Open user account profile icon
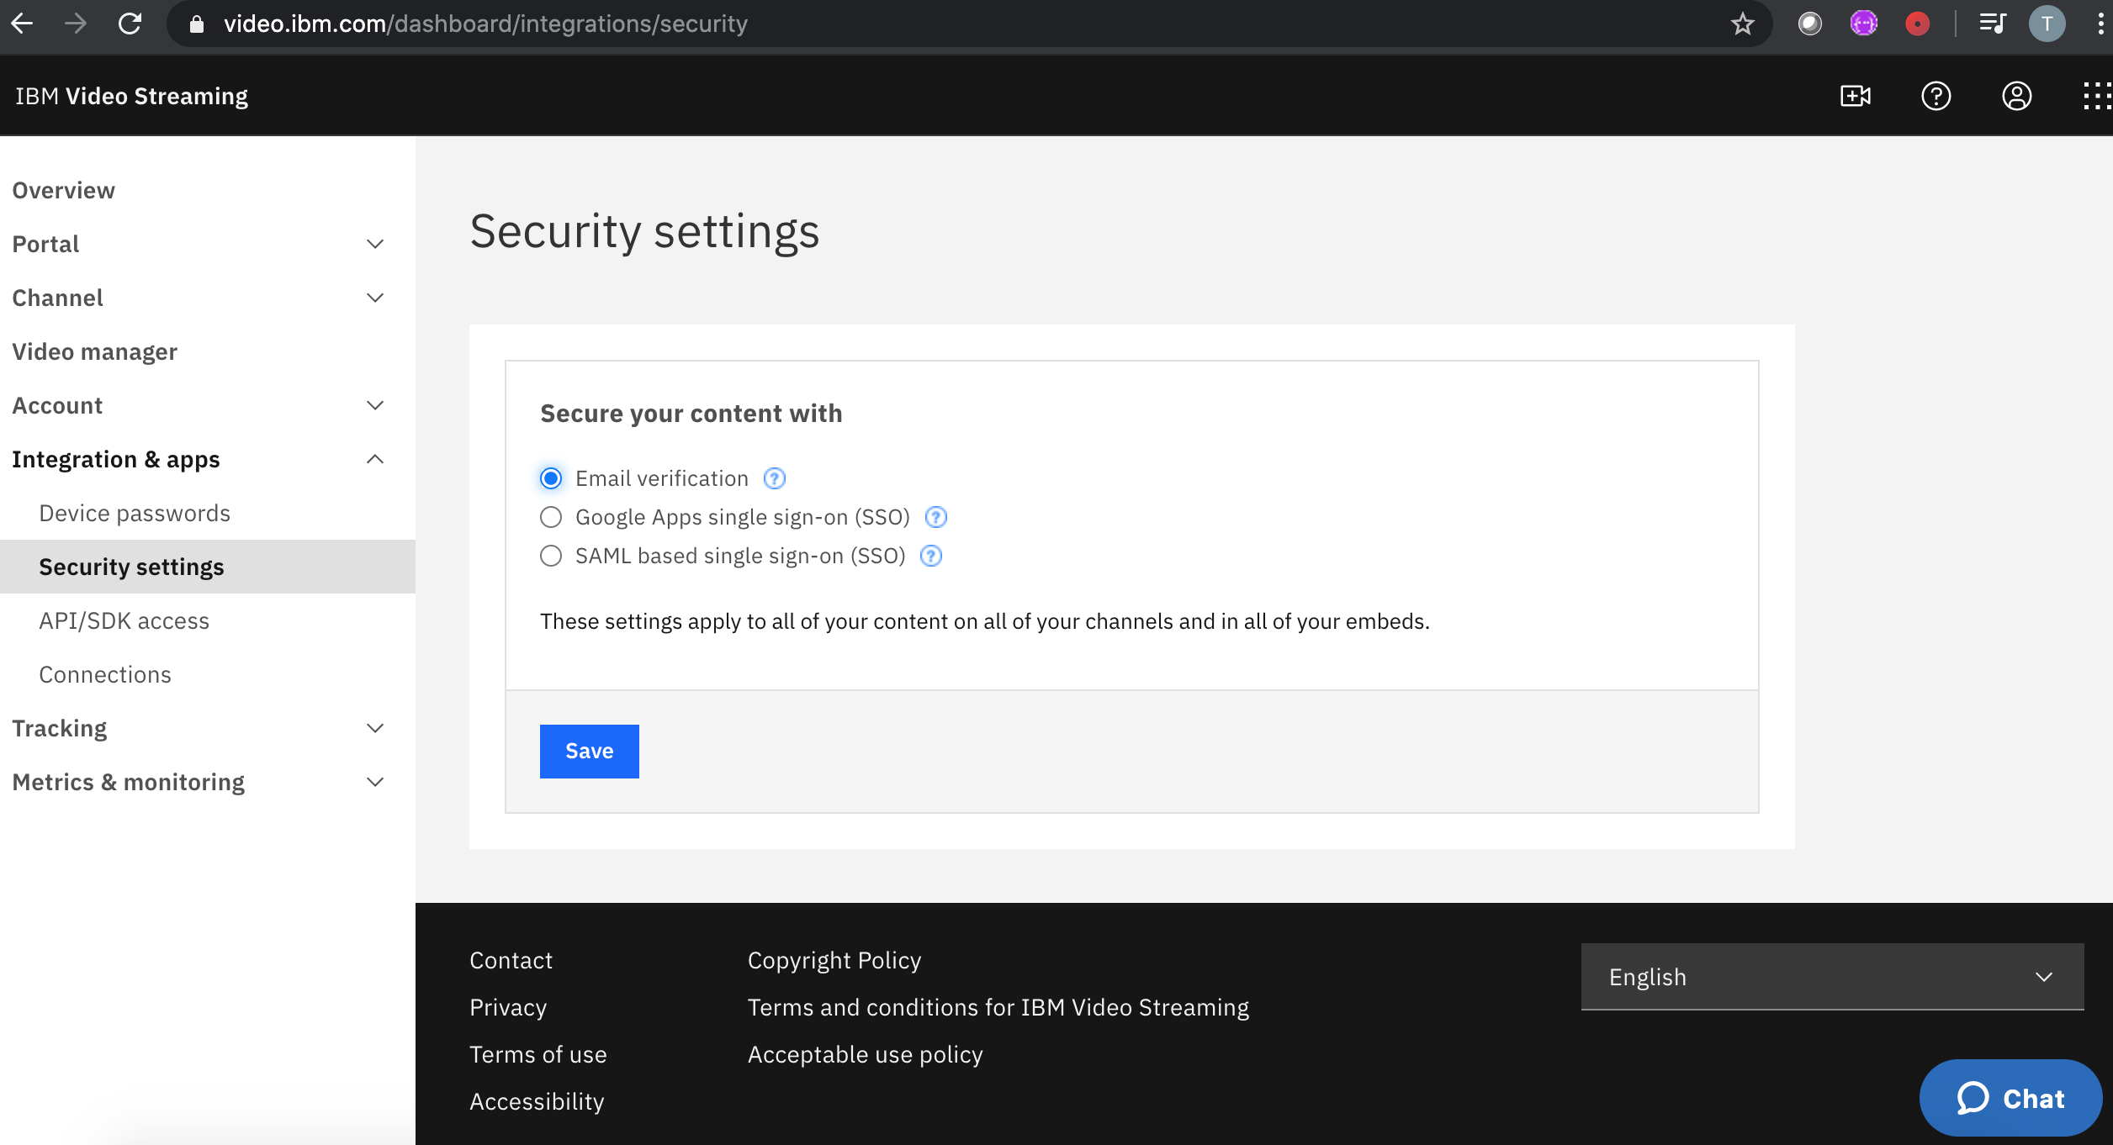 tap(2017, 96)
